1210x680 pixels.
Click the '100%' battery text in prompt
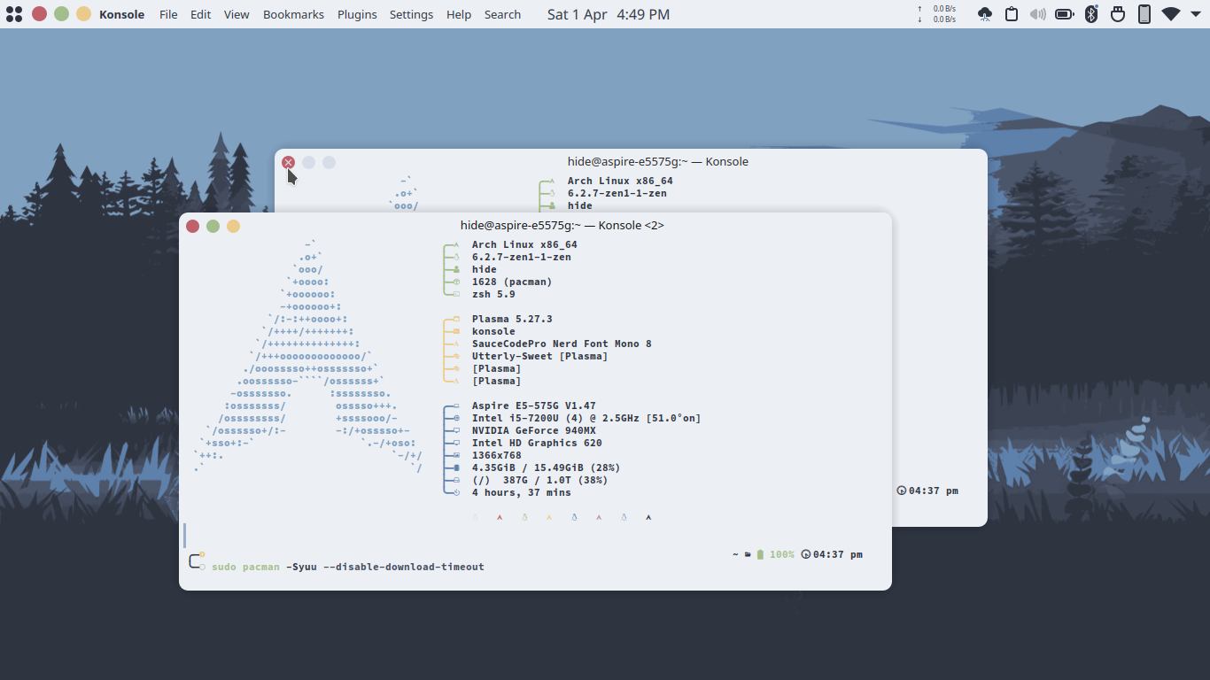(x=781, y=554)
